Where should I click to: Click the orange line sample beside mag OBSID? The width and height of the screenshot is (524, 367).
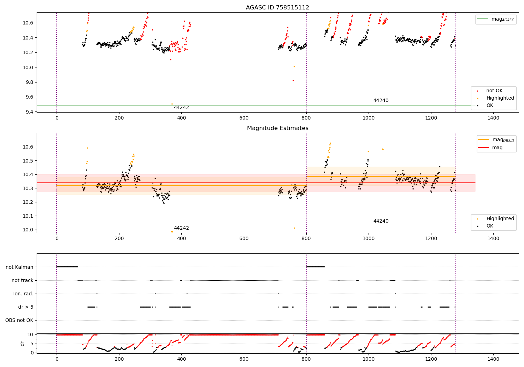(484, 140)
